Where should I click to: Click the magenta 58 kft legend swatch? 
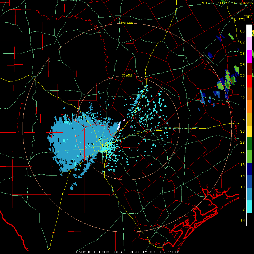249,56
